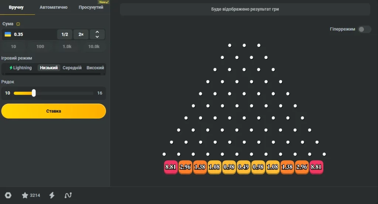Screen dimensions: 378x204
Task: Click the rows slider handle
Action: coord(34,93)
